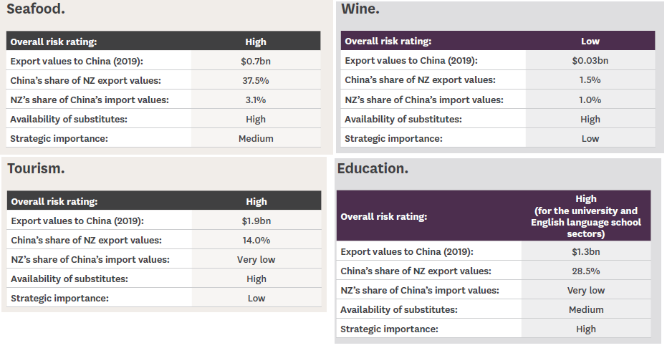The image size is (667, 348).
Task: Select Seafood's Medium strategic importance cell
Action: click(x=256, y=138)
